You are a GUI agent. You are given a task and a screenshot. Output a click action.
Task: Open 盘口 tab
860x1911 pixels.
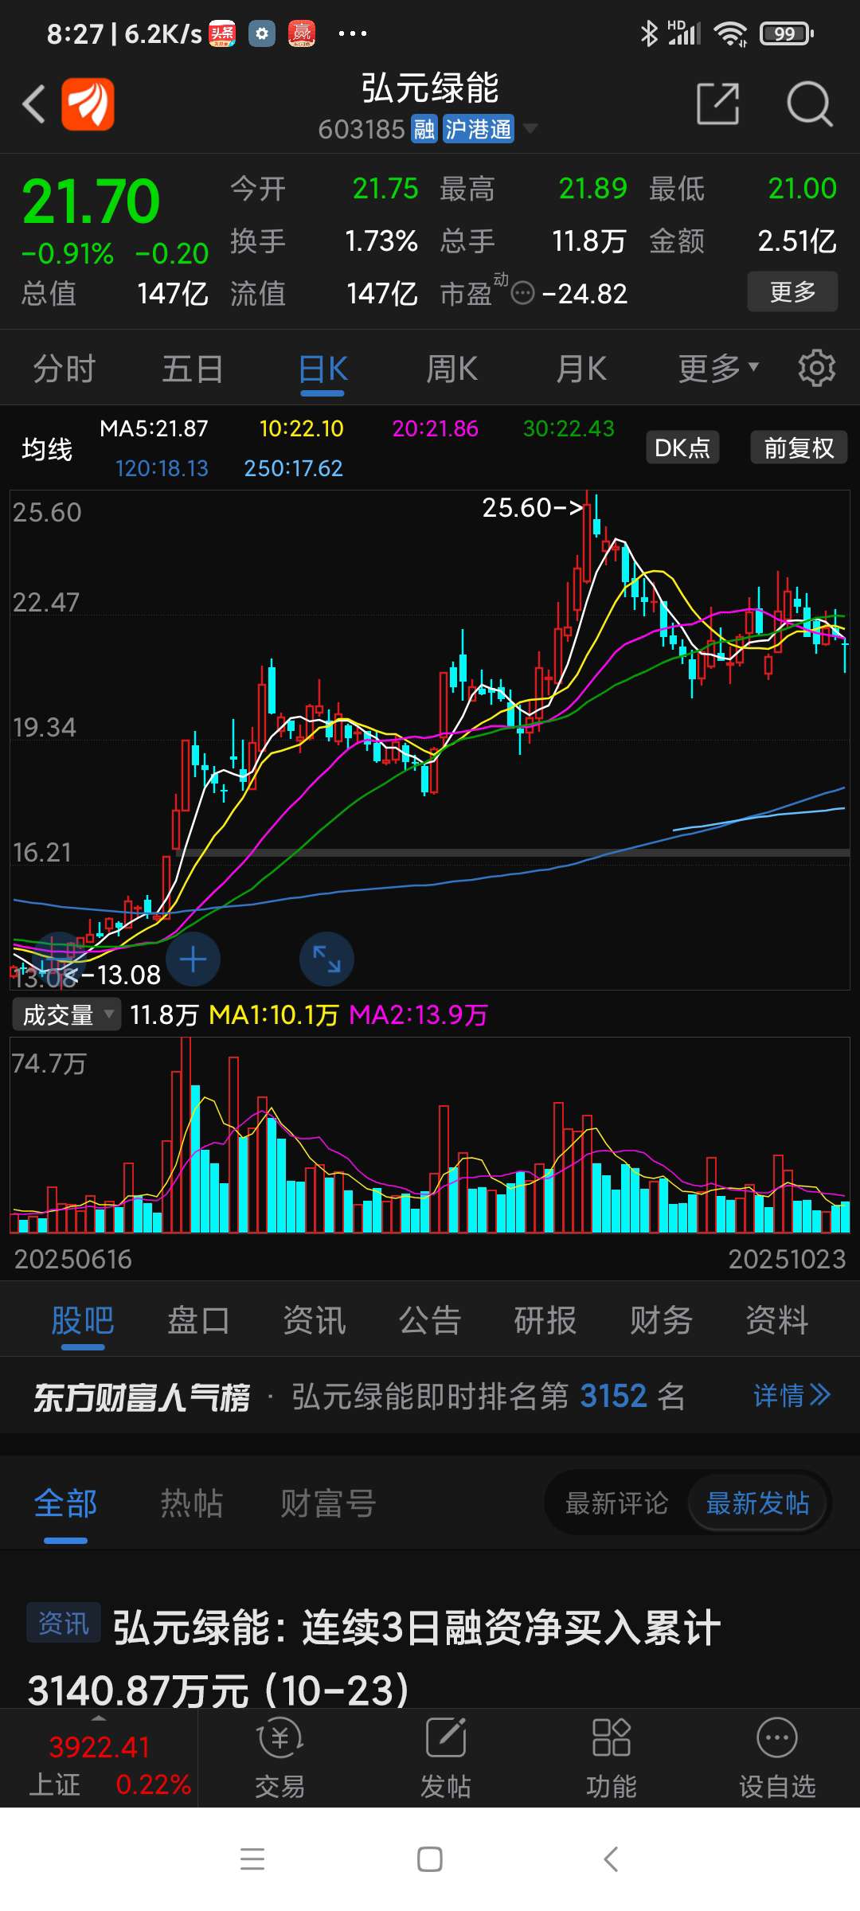(x=198, y=1321)
